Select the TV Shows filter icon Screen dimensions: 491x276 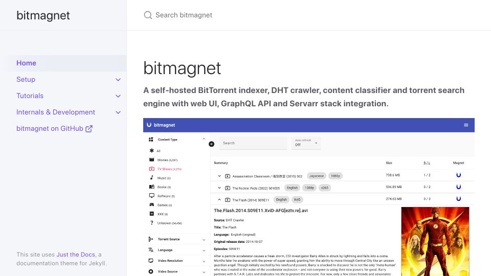(x=151, y=169)
